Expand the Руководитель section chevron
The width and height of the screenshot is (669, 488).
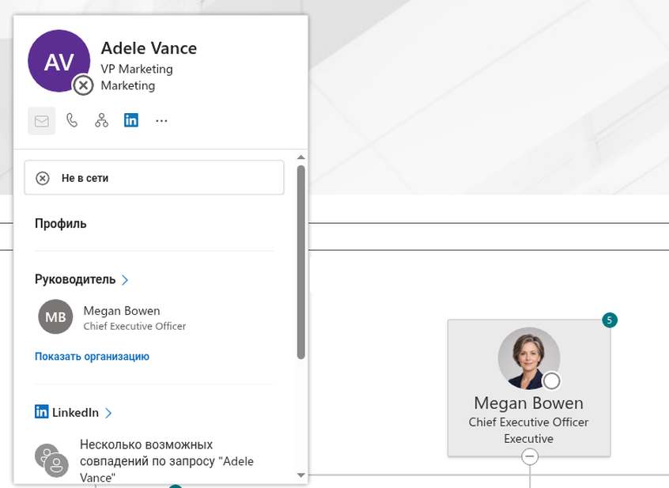point(125,280)
